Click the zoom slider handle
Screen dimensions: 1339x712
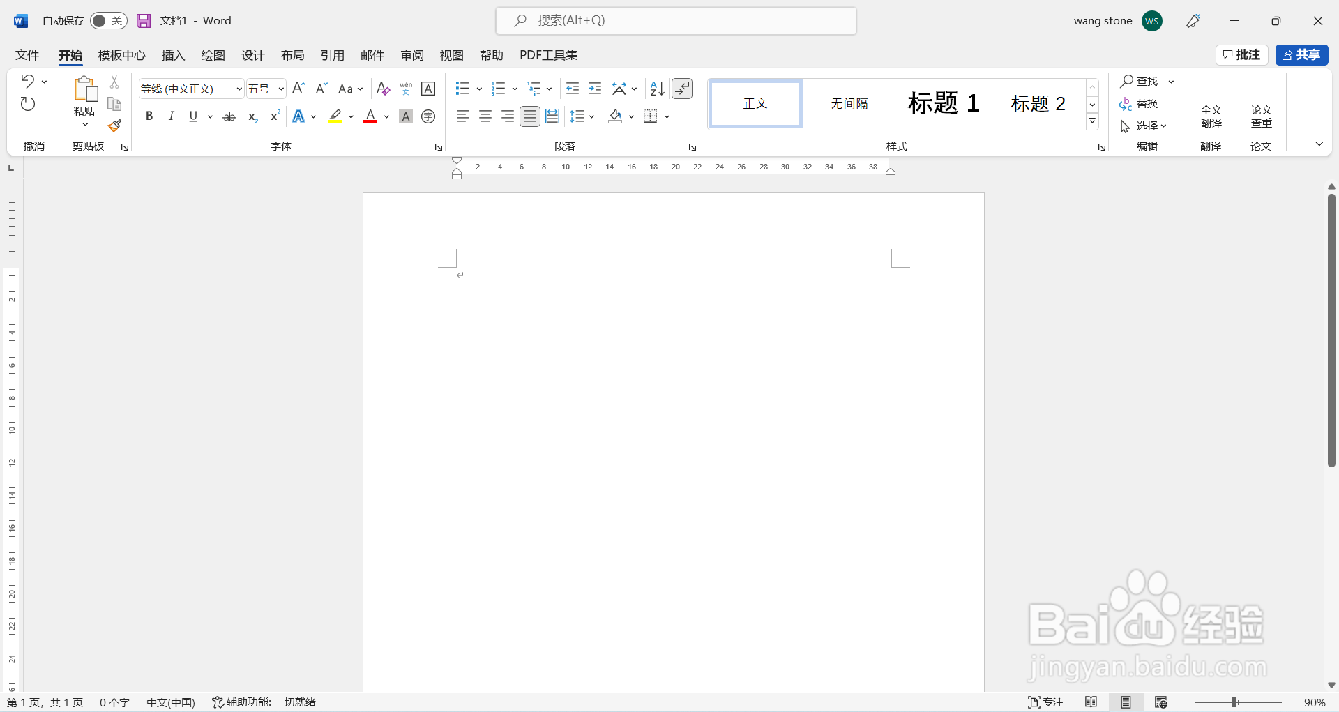(x=1234, y=702)
